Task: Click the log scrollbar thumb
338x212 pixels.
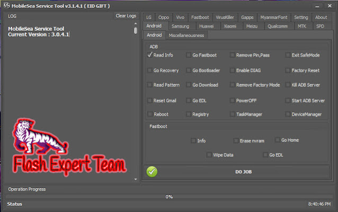Action: pos(136,31)
